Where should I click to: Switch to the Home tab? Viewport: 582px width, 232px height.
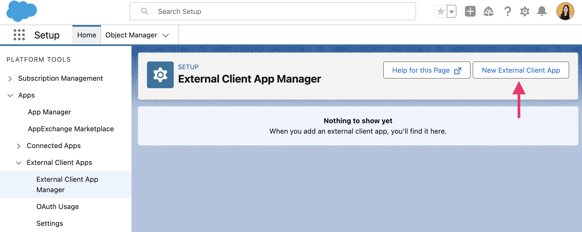[x=87, y=35]
